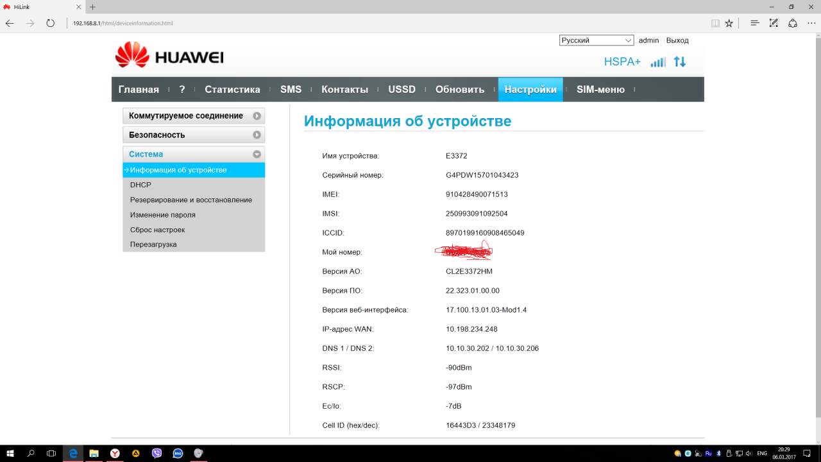Open the help question mark tab

pyautogui.click(x=182, y=90)
